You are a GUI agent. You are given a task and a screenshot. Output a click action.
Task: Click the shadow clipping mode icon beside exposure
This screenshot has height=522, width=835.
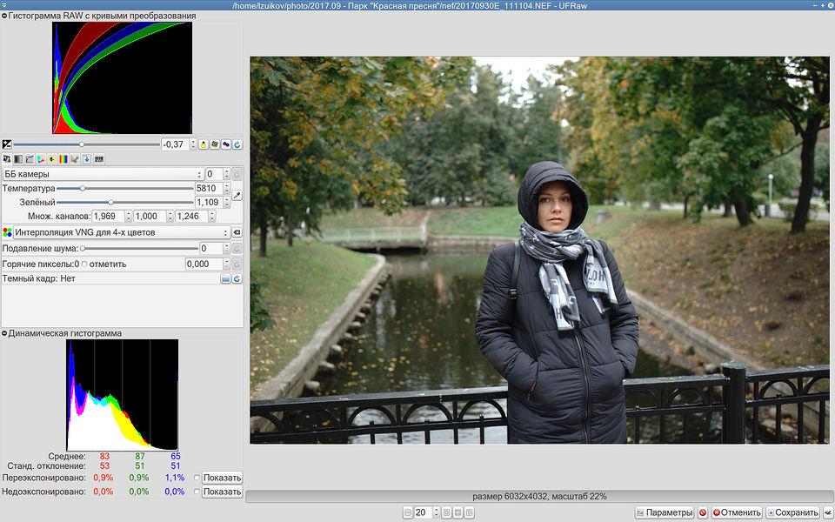point(215,144)
